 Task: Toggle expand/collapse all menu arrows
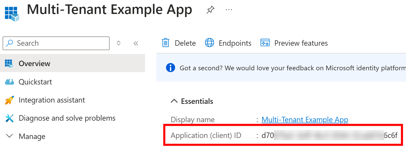119,43
